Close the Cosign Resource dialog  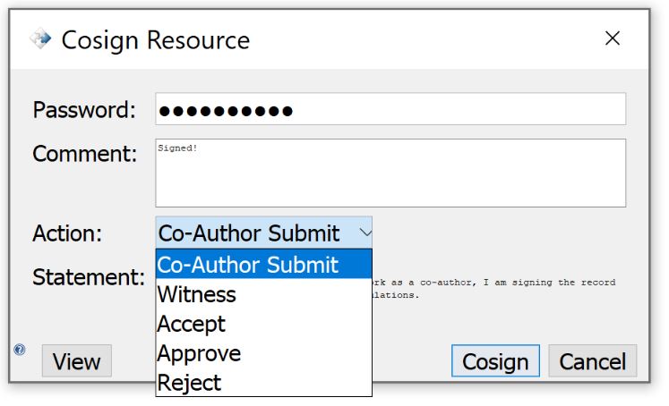coord(613,38)
